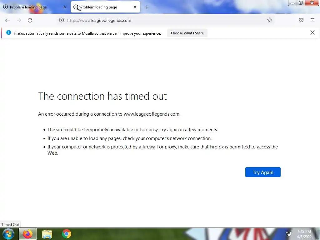
Task: Select the second Problem loading page tab
Action: click(x=105, y=7)
